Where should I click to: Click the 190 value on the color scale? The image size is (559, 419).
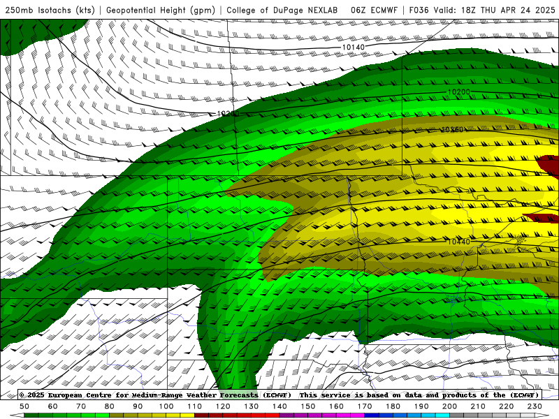[421, 406]
